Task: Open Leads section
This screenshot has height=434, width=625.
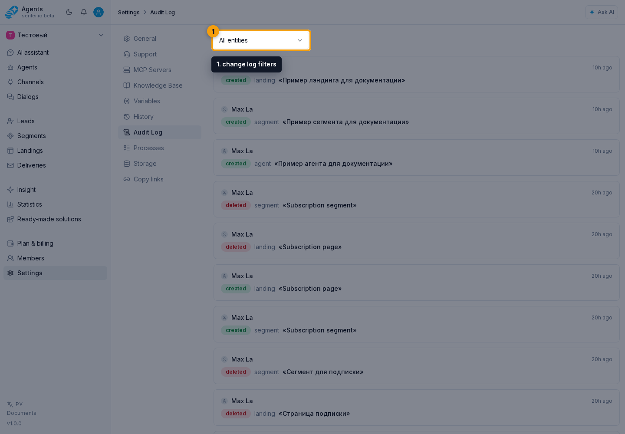Action: click(55, 121)
